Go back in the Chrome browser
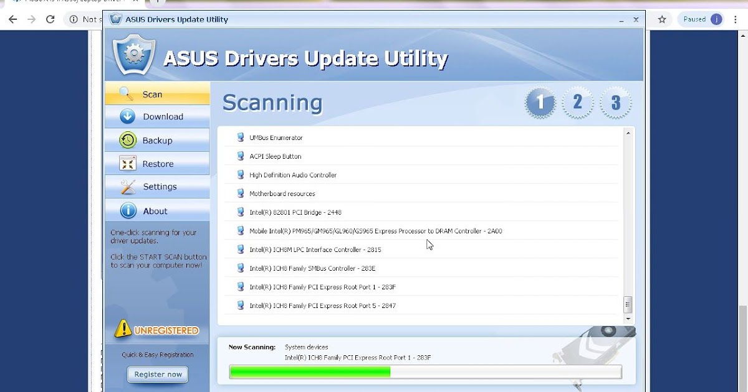The width and height of the screenshot is (748, 392). coord(12,19)
